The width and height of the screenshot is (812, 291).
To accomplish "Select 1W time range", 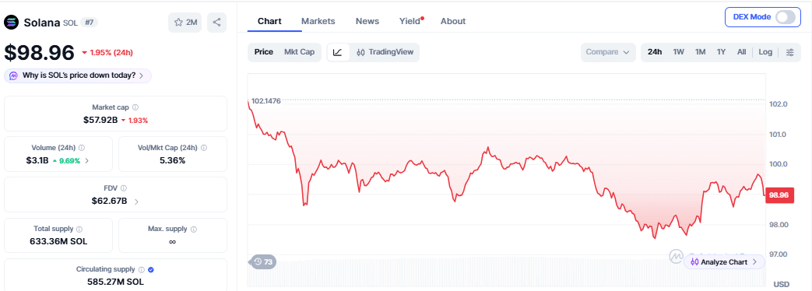I will coord(678,52).
